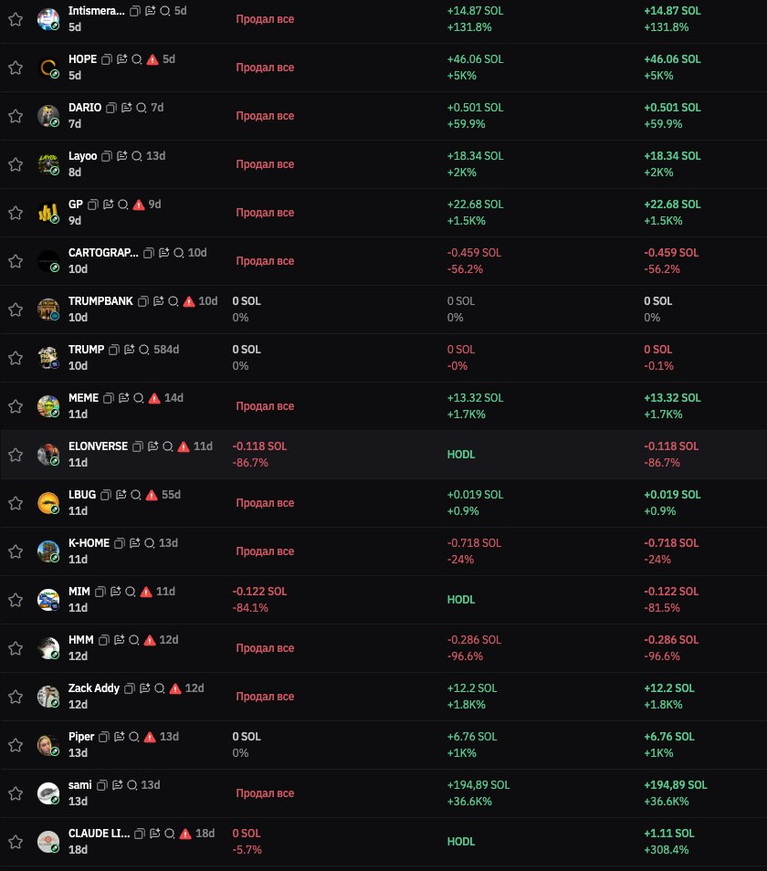Image resolution: width=767 pixels, height=871 pixels.
Task: Add a note to ELONVERSE token
Action: tap(153, 446)
